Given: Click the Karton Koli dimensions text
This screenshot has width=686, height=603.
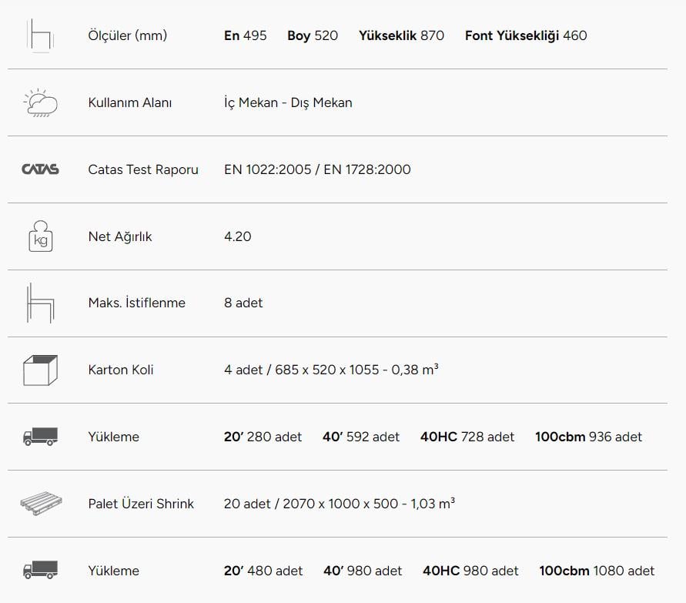Looking at the screenshot, I should pyautogui.click(x=331, y=370).
